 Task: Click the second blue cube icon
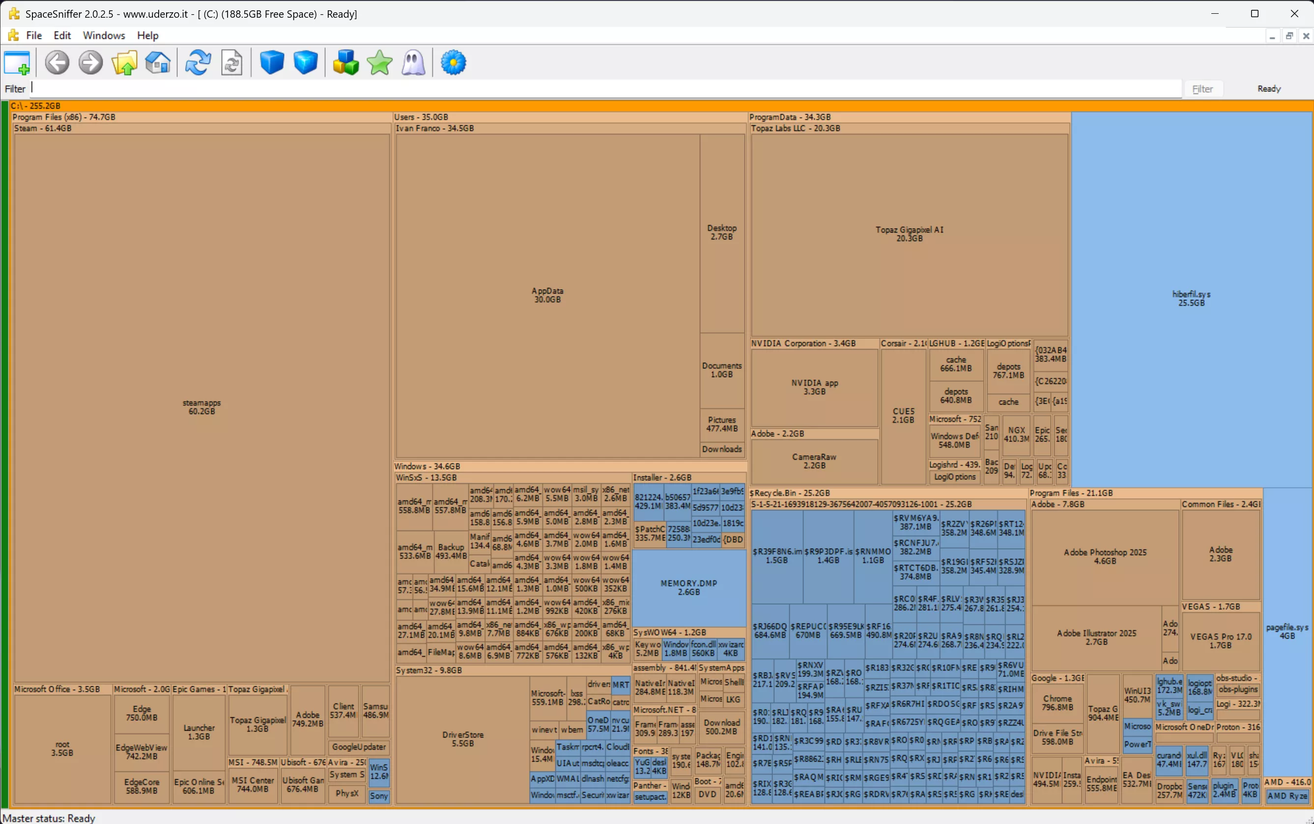[x=306, y=62]
